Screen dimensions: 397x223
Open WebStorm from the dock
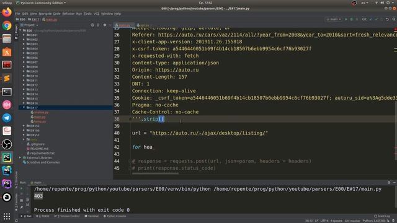7,171
